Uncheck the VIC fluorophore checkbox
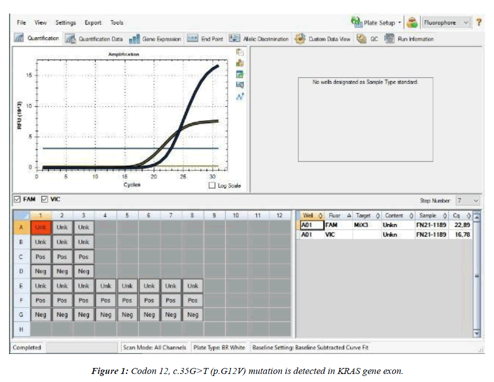 [45, 199]
